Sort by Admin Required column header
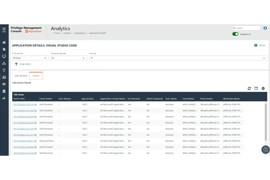This screenshot has width=270, height=180. coord(155,99)
